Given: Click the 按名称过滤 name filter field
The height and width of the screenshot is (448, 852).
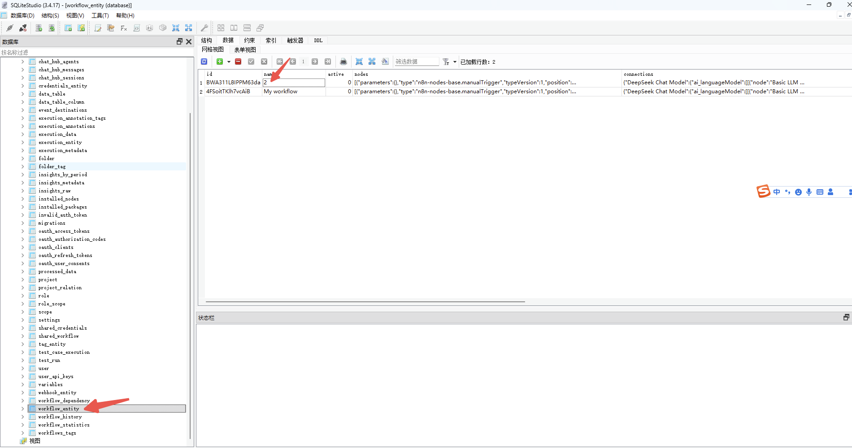Looking at the screenshot, I should coord(97,52).
